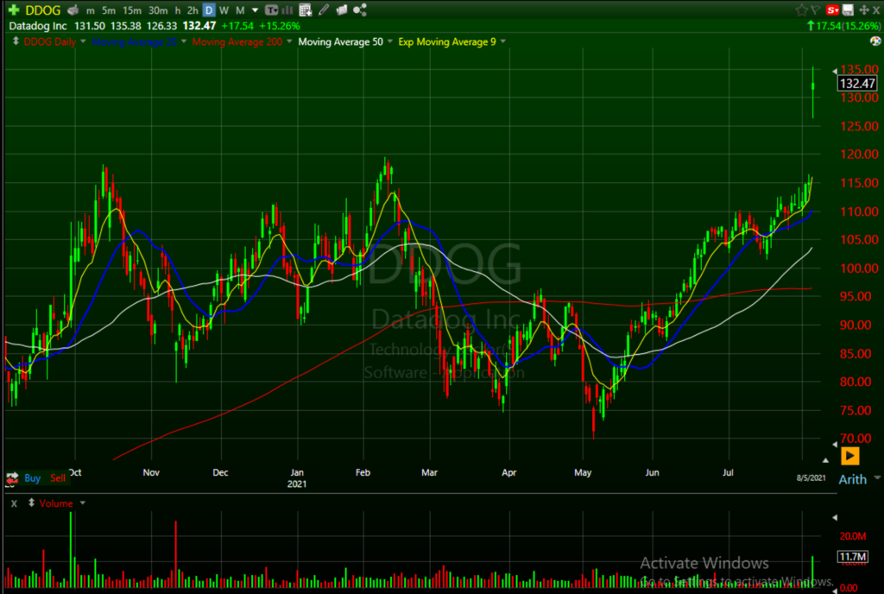884x594 pixels.
Task: Expand the DDOG Daily dropdown arrow
Action: pyautogui.click(x=83, y=41)
